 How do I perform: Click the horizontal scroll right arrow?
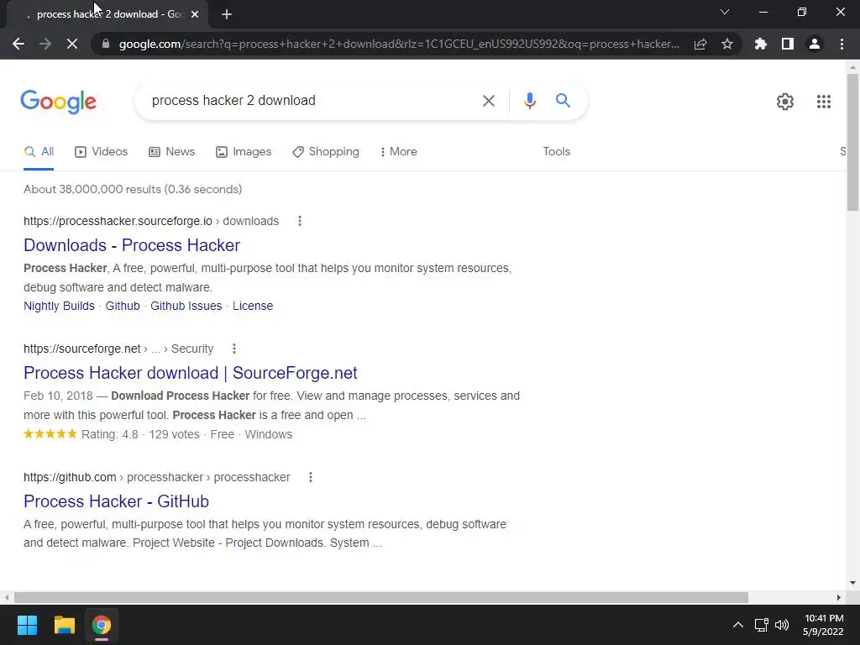(x=839, y=597)
